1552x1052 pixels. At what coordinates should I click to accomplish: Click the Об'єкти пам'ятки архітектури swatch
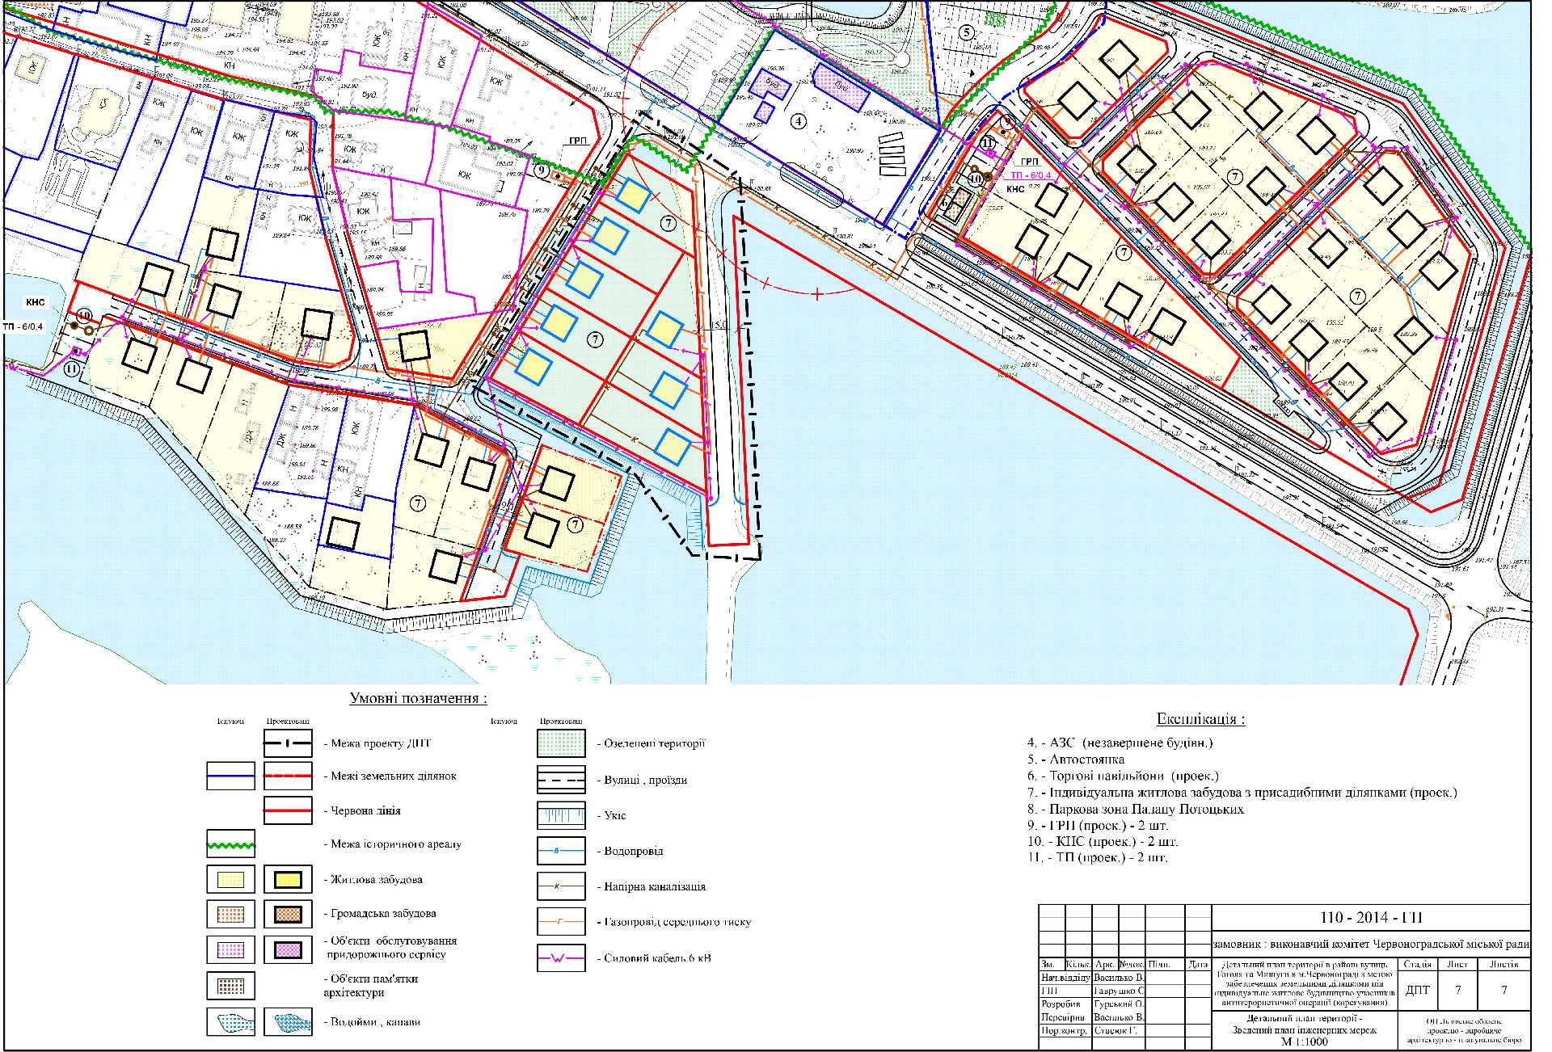point(230,986)
